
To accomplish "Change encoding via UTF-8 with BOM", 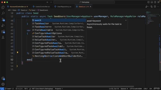I will click(x=136, y=89).
